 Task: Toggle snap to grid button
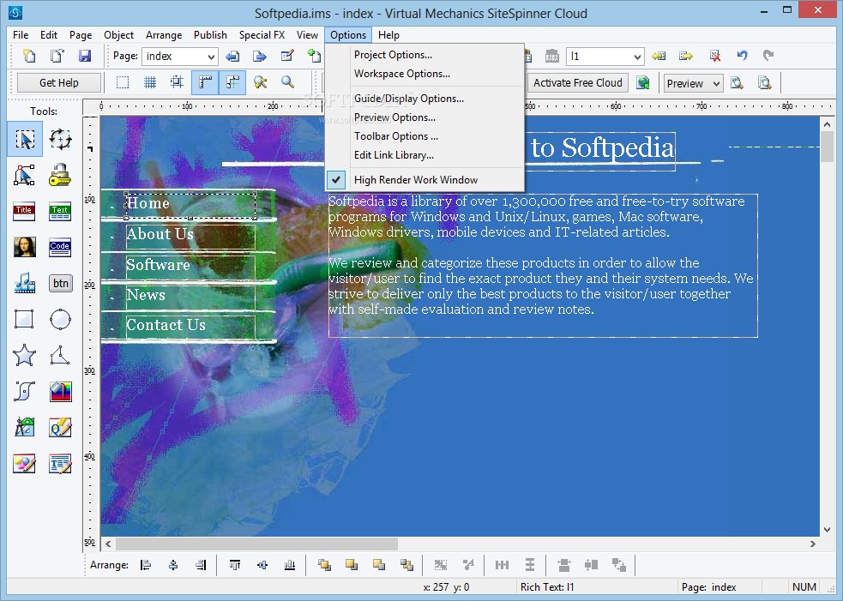[177, 82]
